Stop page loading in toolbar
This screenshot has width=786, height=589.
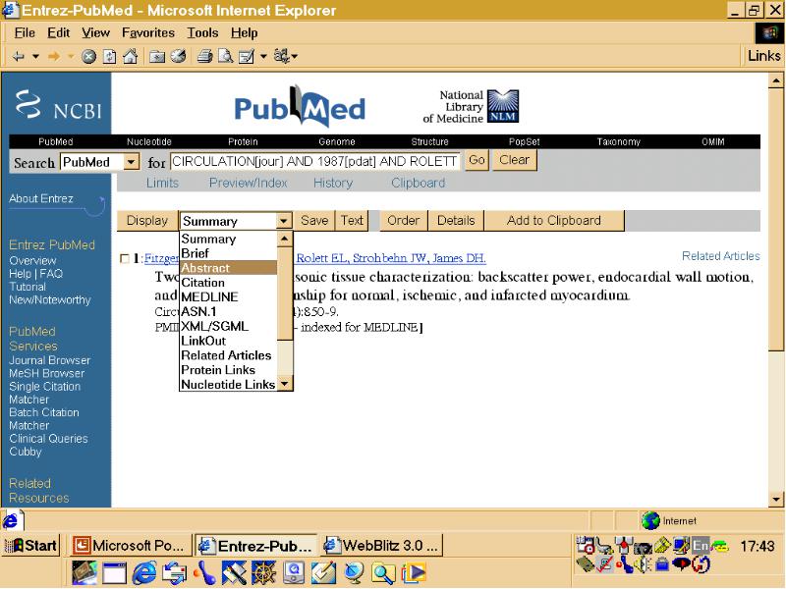pyautogui.click(x=88, y=57)
